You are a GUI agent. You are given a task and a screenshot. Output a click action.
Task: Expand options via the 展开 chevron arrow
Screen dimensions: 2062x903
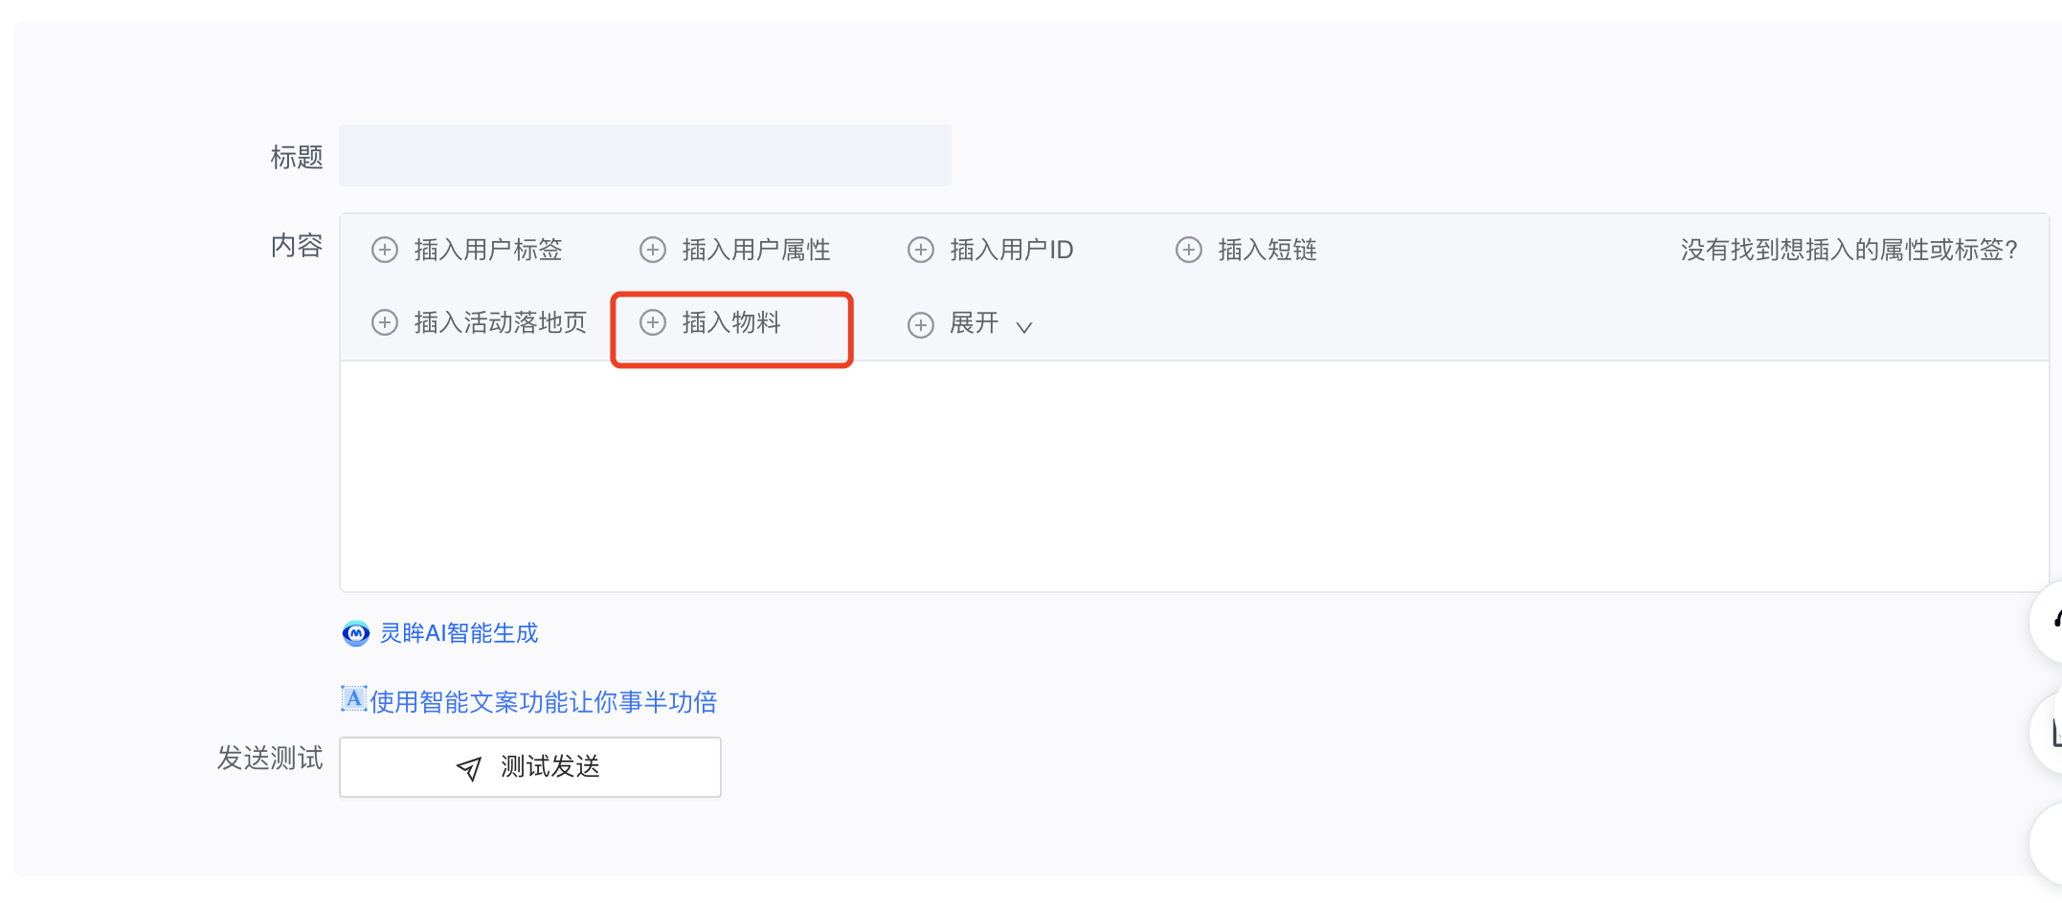[x=1024, y=327]
